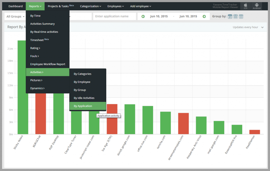
Task: Group by day calendar icon
Action: coord(230,16)
